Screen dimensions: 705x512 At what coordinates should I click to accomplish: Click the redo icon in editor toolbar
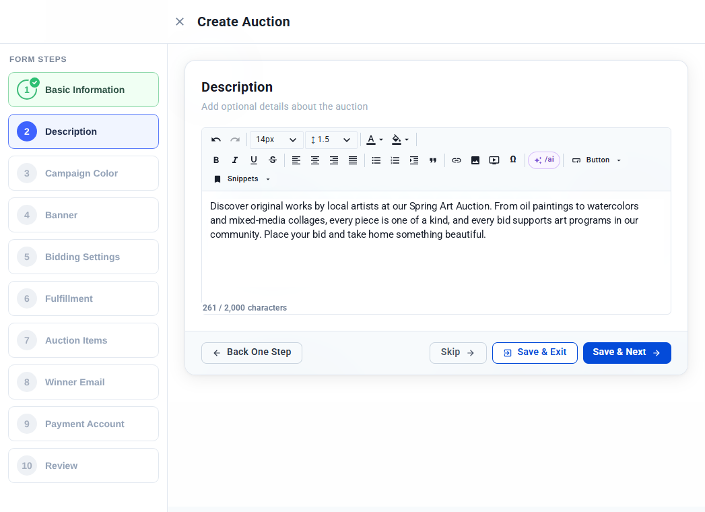(235, 140)
